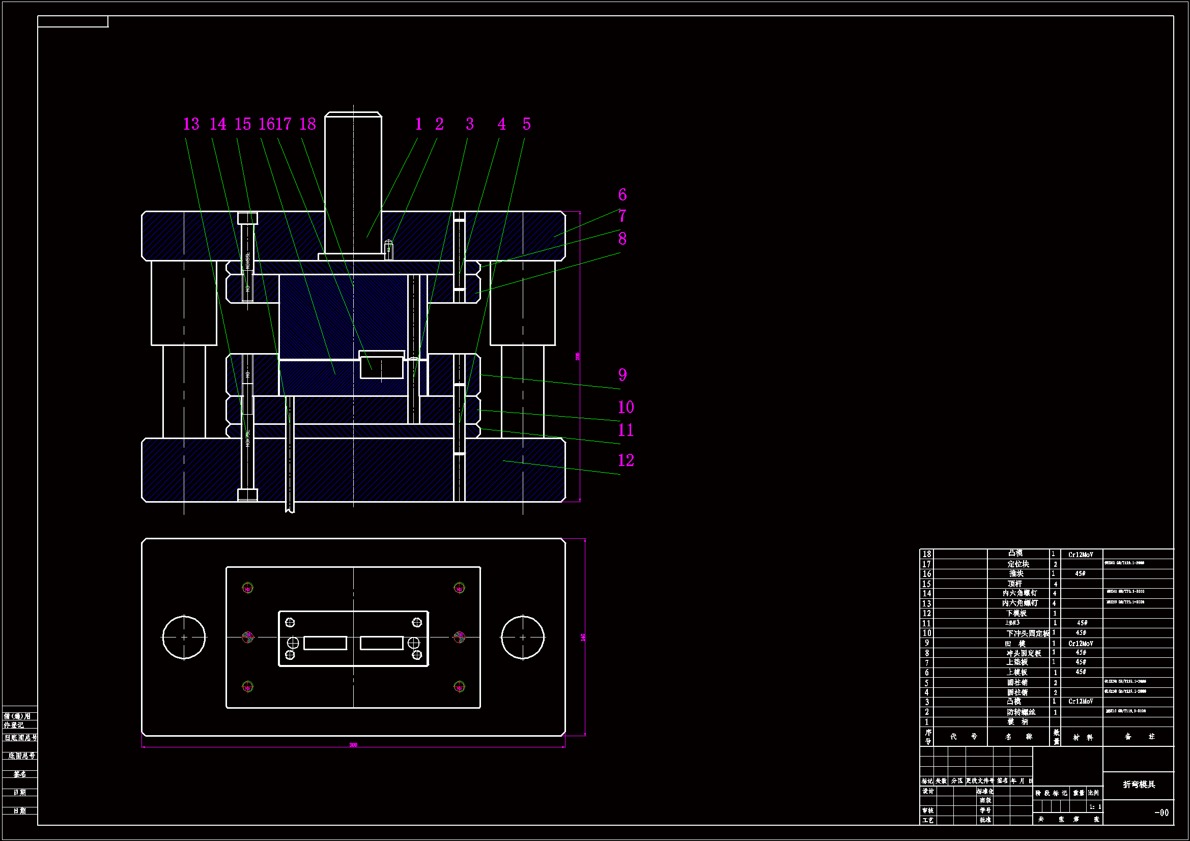Click part callout number 6
This screenshot has height=841, width=1190.
pos(622,195)
